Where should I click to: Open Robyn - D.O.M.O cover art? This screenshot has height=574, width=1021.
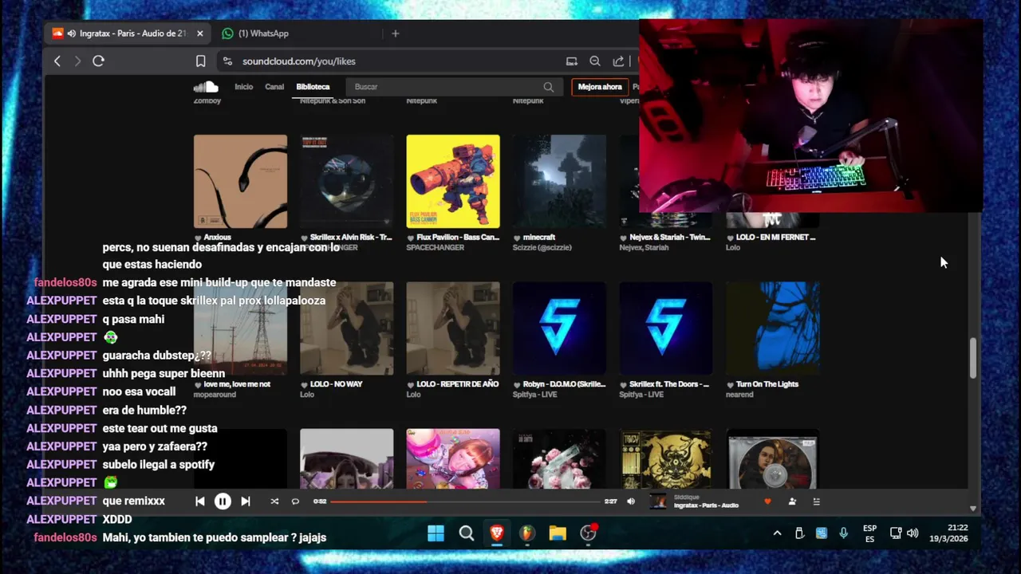pos(559,328)
